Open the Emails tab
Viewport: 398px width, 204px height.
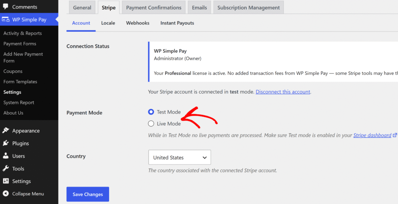(x=199, y=8)
